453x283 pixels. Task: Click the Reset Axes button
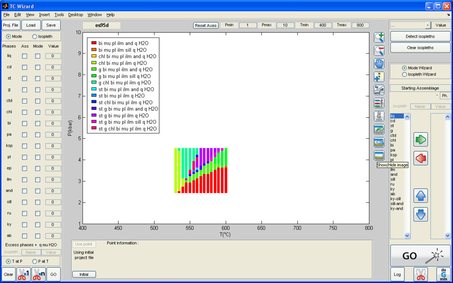tap(206, 25)
